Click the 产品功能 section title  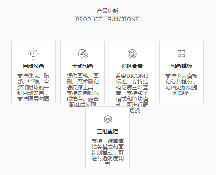click(x=108, y=11)
